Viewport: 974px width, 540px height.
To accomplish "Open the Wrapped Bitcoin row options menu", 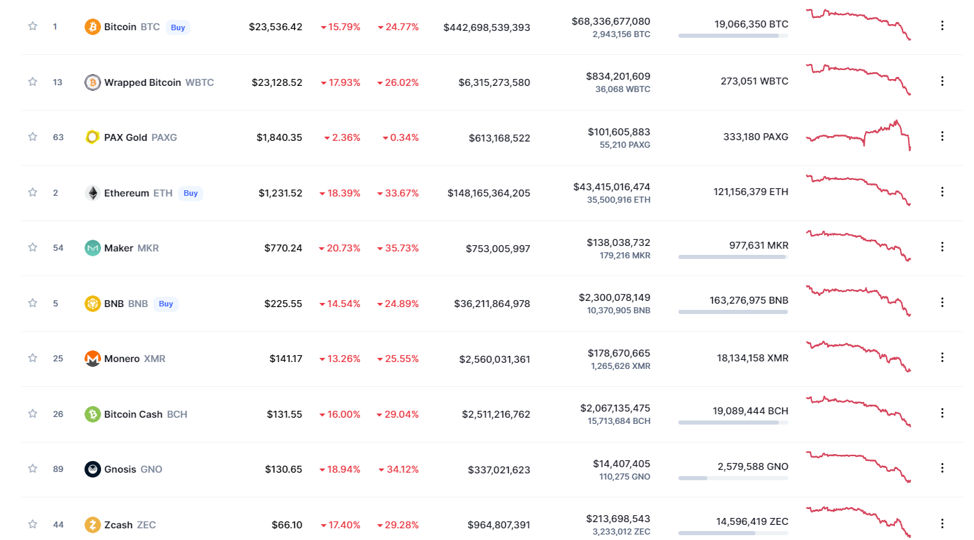I will pyautogui.click(x=942, y=81).
